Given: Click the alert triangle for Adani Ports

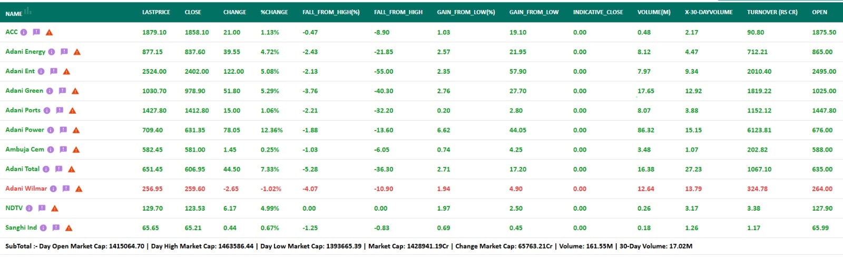Looking at the screenshot, I should pos(72,110).
